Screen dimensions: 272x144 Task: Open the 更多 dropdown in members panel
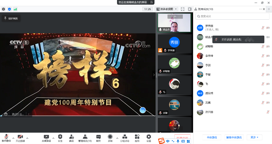[254, 137]
